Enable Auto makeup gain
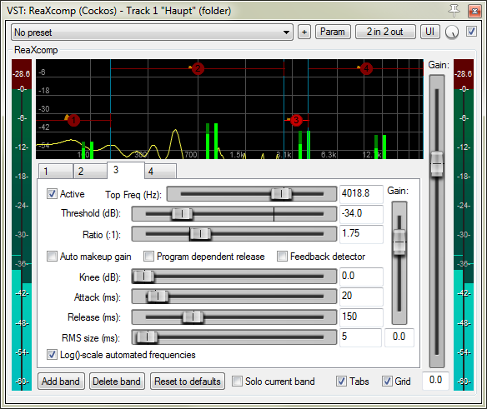 coord(52,257)
